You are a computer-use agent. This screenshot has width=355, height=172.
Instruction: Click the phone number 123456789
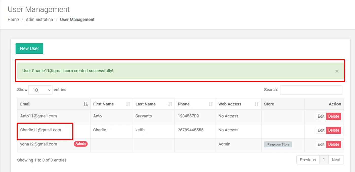tap(188, 116)
